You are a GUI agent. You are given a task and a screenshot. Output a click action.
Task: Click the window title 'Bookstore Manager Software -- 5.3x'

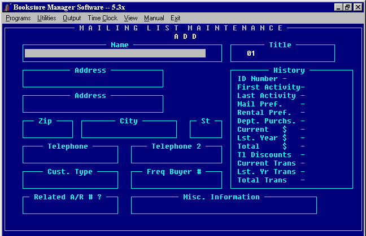(69, 7)
